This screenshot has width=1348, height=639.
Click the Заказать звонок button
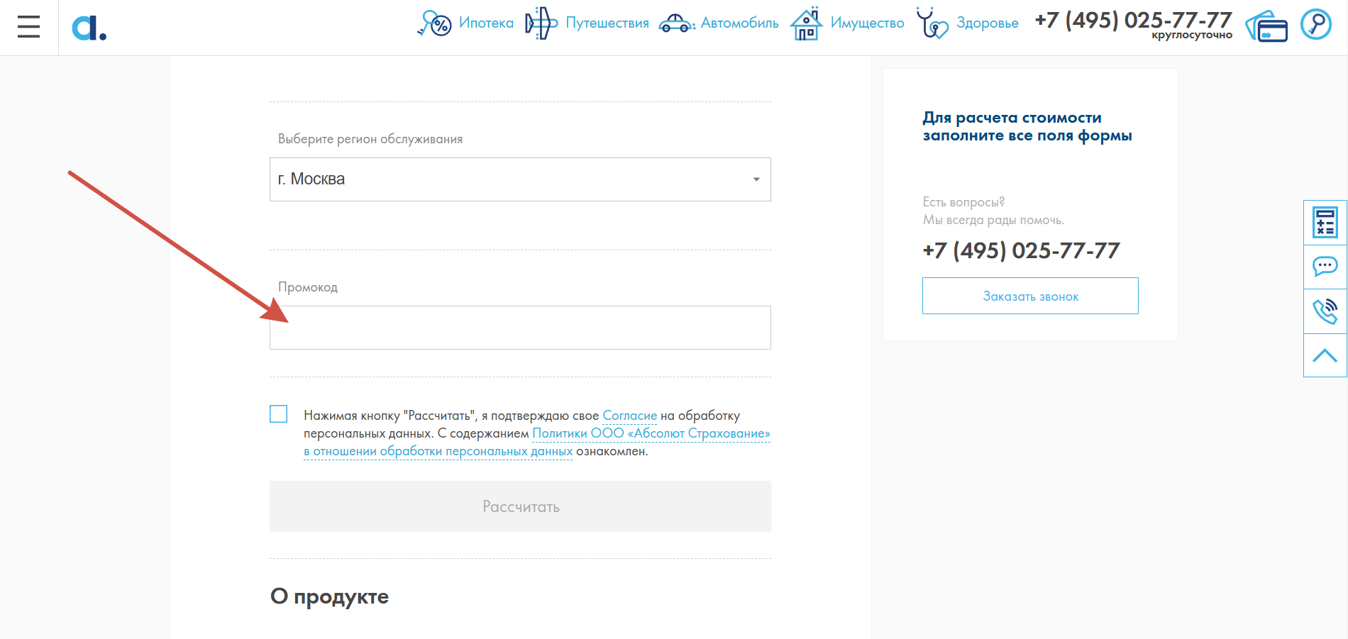[x=1030, y=296]
